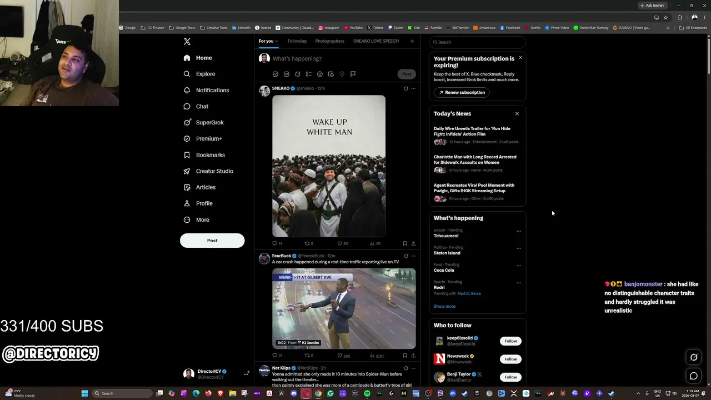Click Ask Gemini in browser title bar

pyautogui.click(x=652, y=6)
